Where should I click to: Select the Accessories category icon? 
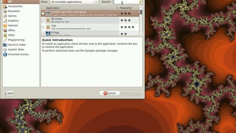5,6
